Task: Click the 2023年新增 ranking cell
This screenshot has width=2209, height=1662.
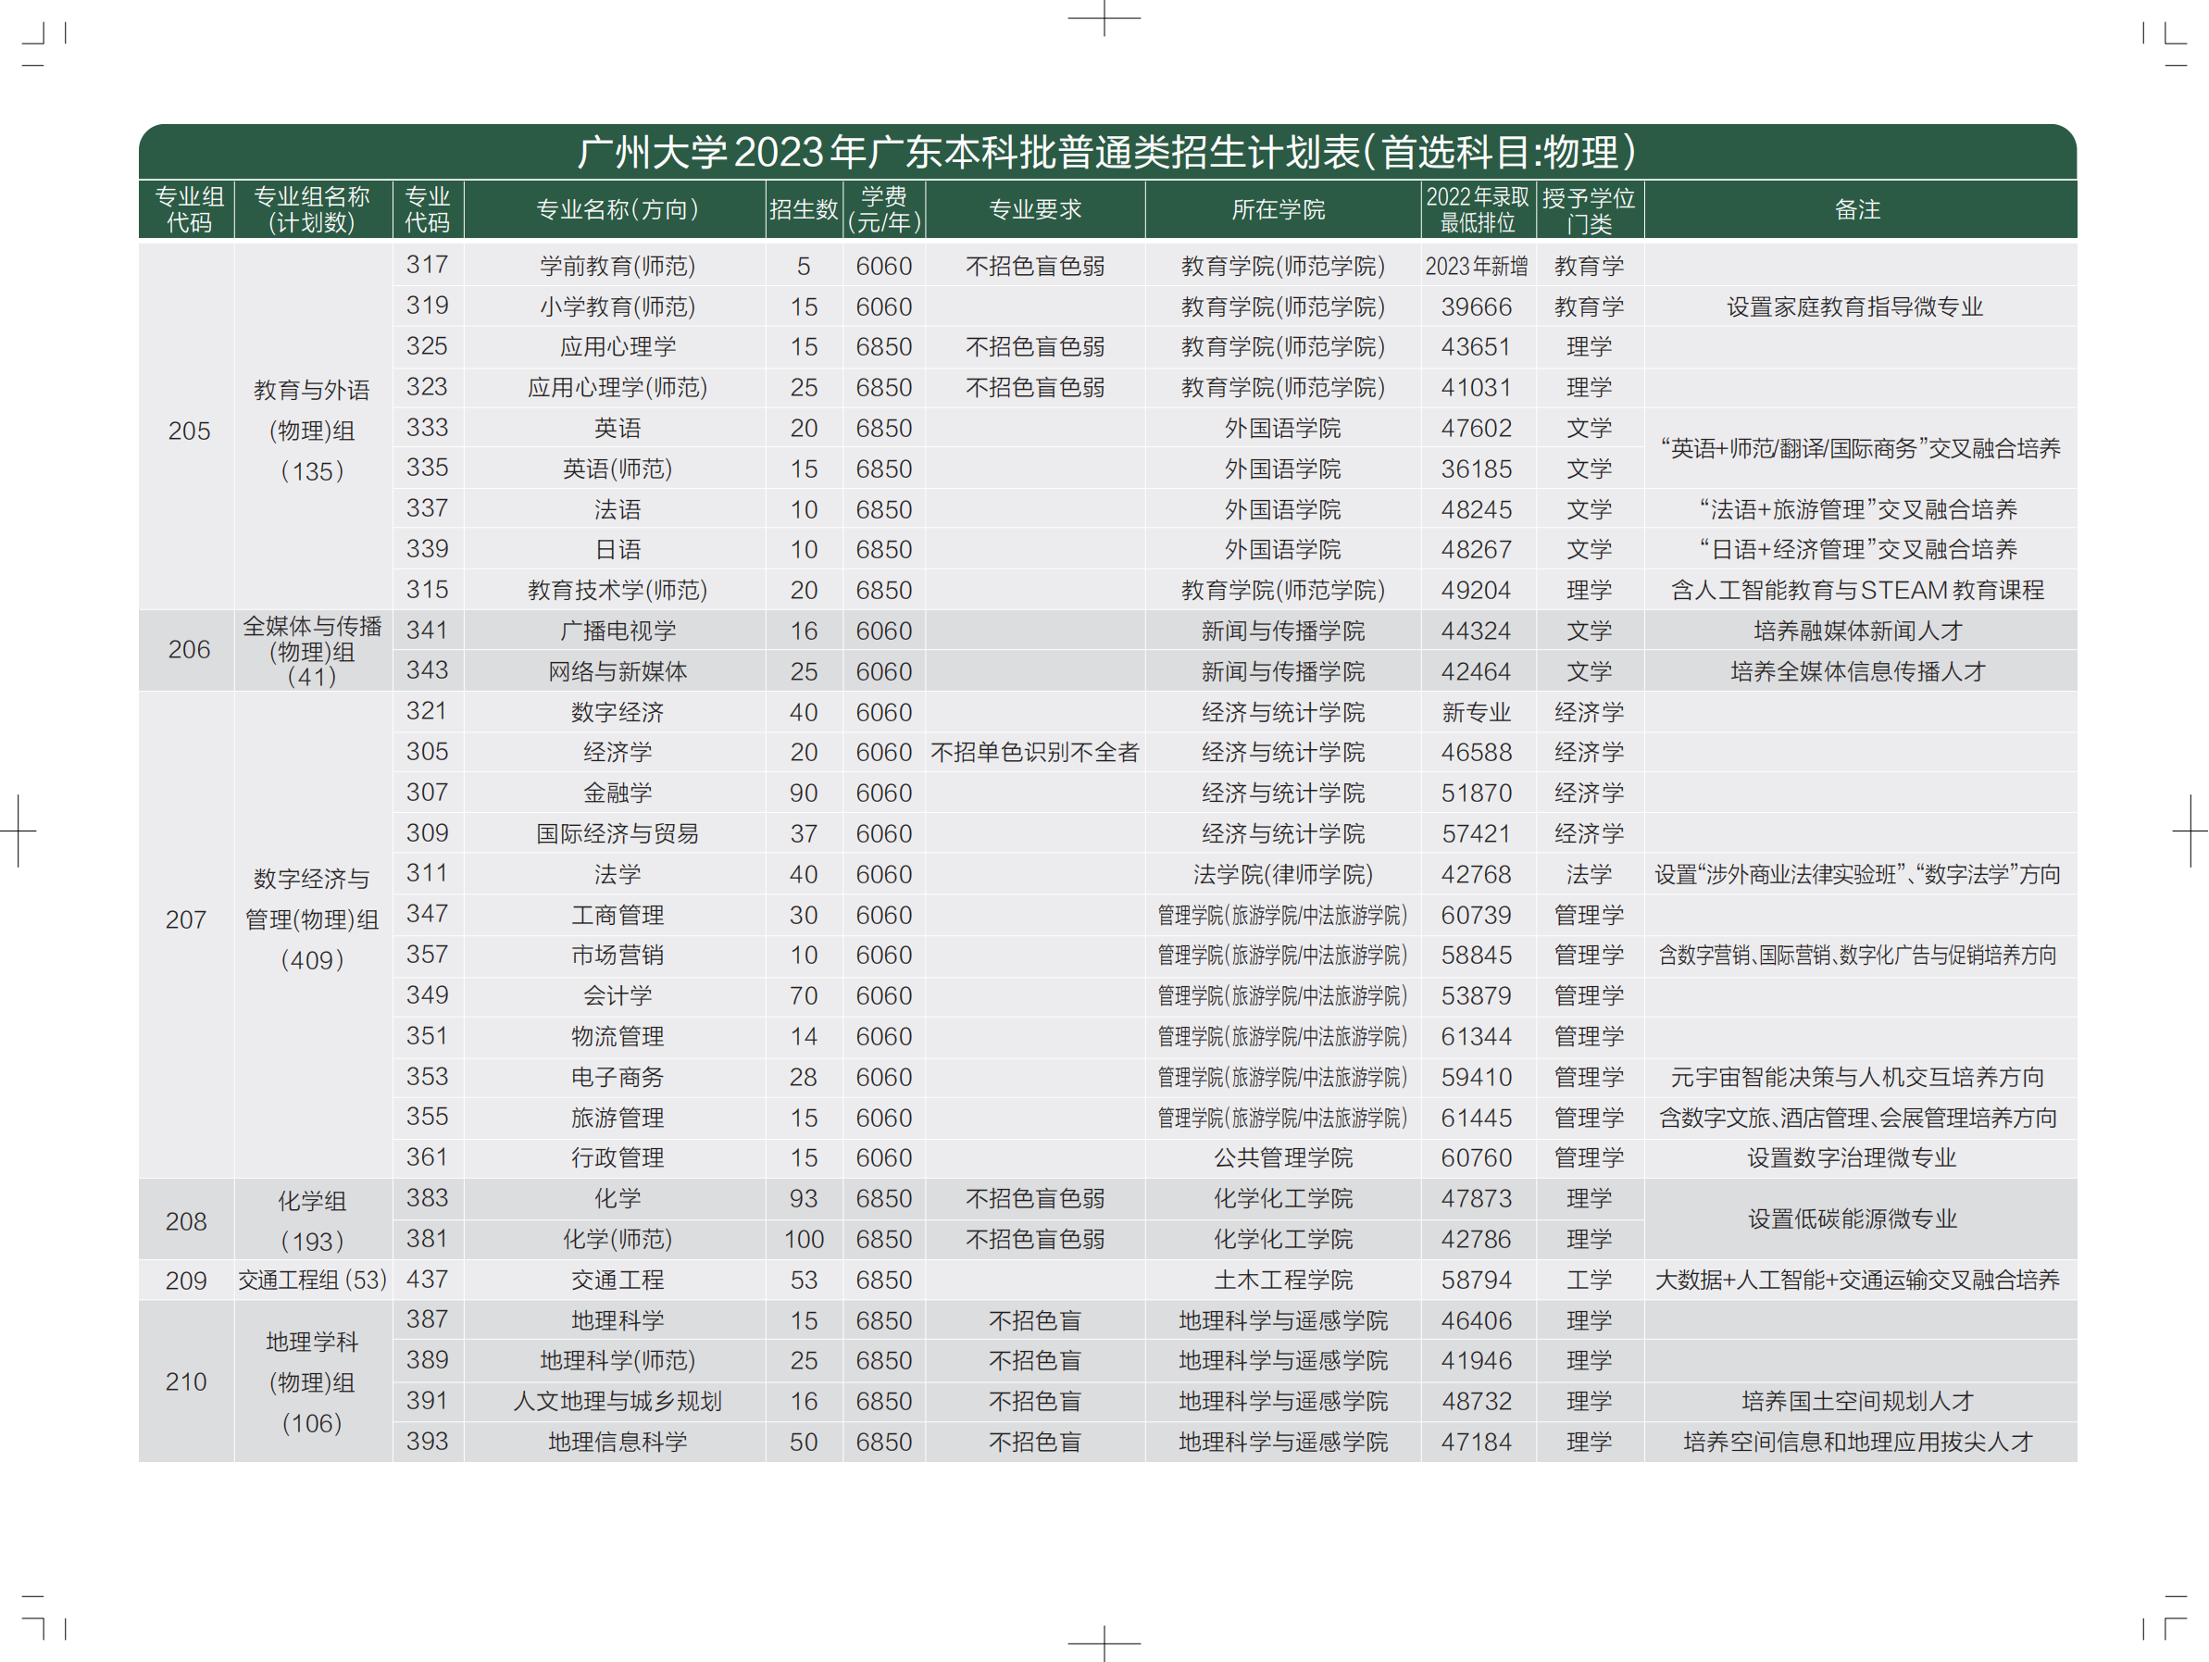Action: [x=1476, y=266]
